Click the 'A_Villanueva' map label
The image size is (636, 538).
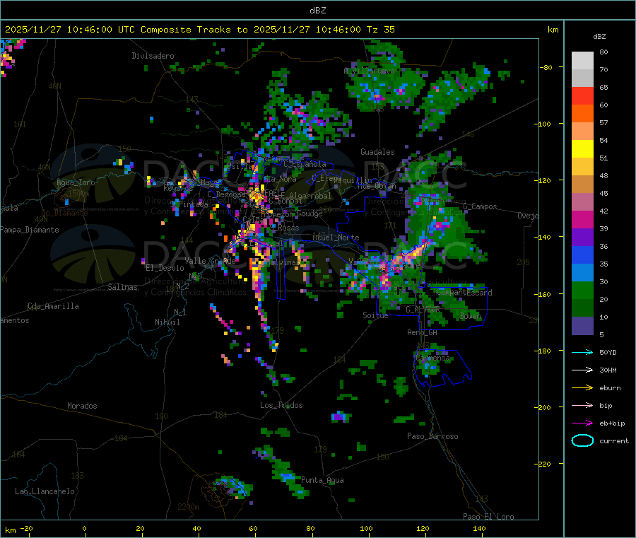point(369,71)
